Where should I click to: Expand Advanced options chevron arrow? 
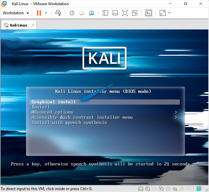click(176, 112)
